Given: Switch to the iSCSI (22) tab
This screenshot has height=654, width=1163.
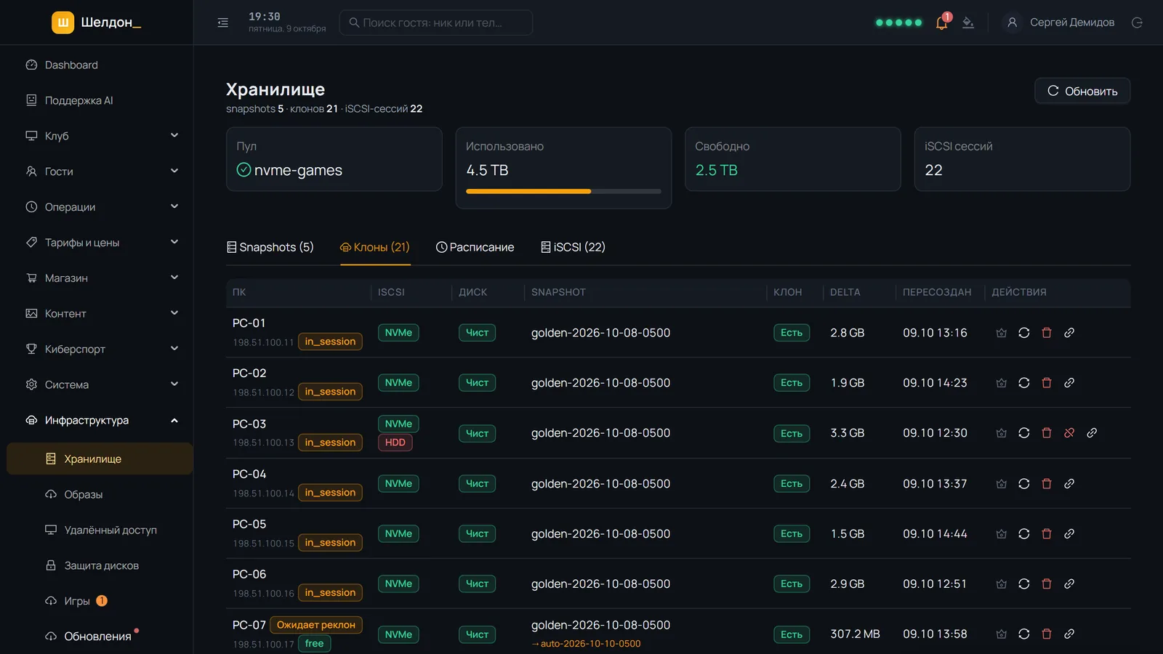Looking at the screenshot, I should coord(573,247).
